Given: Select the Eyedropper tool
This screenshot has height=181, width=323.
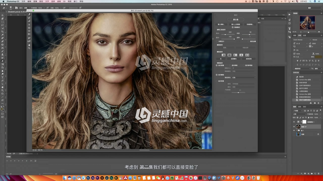Looking at the screenshot, I should click(3, 35).
